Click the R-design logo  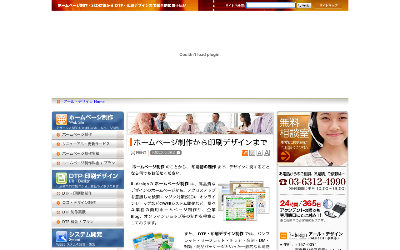pyautogui.click(x=293, y=236)
